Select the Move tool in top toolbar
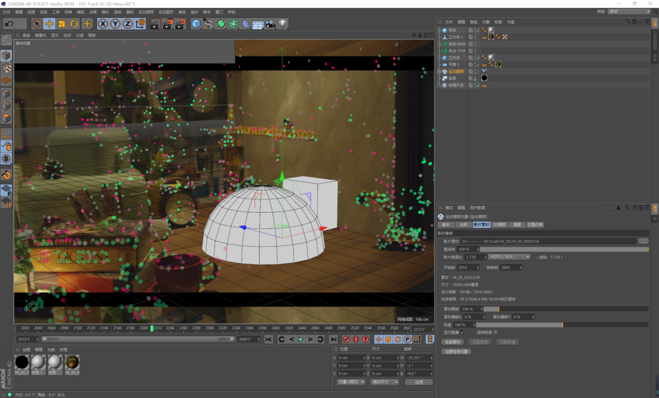Viewport: 659px width, 398px height. click(49, 23)
